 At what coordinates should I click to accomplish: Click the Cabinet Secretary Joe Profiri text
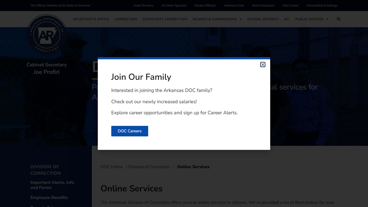click(x=47, y=68)
